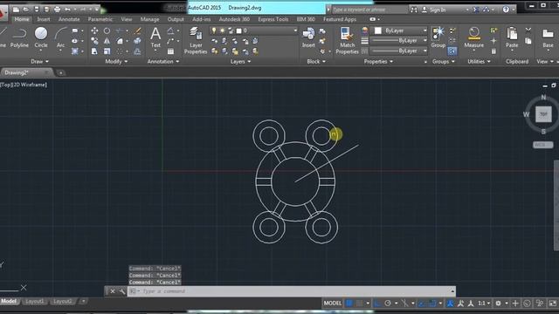
Task: Toggle annotation visibility in status bar
Action: coord(451,304)
